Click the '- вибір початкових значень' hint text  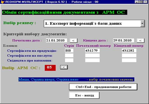[110, 79]
